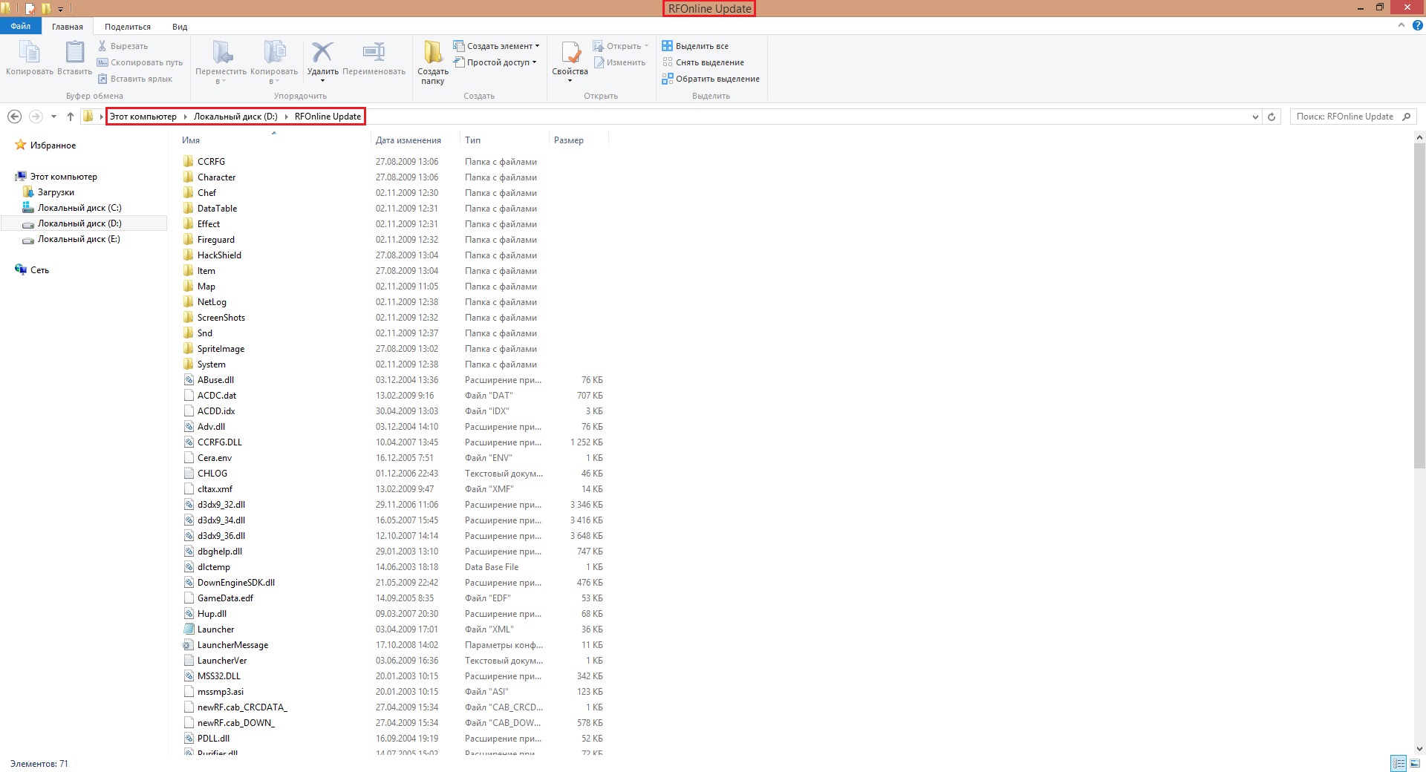Open recent locations dropdown arrow
1426x772 pixels.
[53, 117]
